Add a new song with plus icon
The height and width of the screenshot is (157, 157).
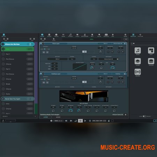click(4, 39)
